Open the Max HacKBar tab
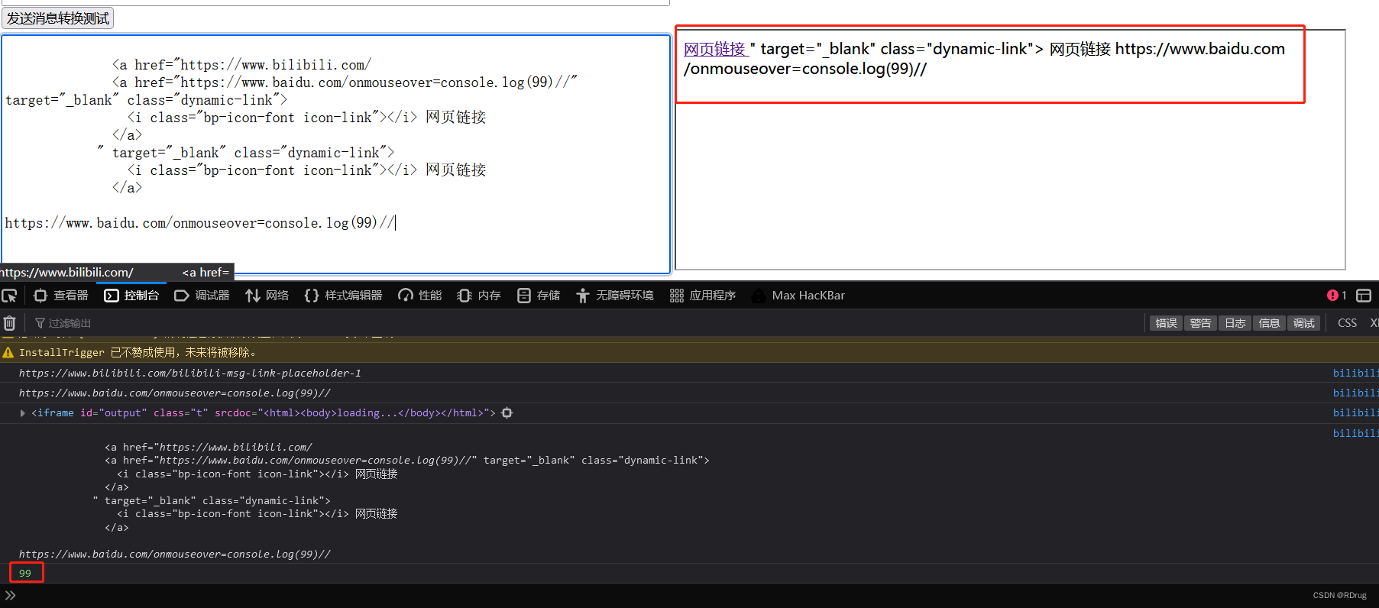This screenshot has width=1379, height=608. 798,296
